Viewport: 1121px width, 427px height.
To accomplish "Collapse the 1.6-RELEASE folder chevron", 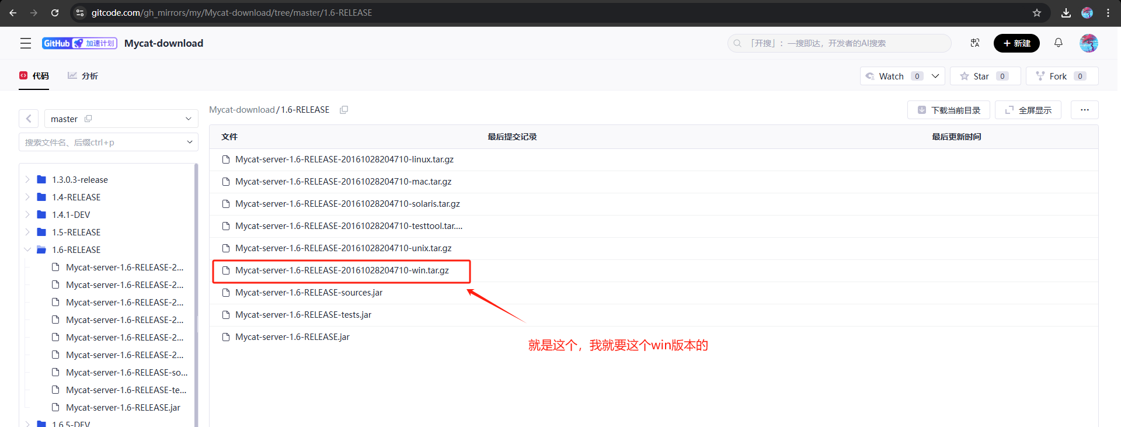I will [x=27, y=249].
